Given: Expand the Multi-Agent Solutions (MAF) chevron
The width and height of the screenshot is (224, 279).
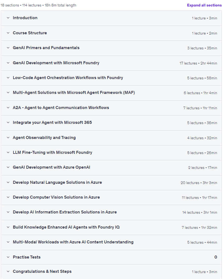Looking at the screenshot, I should [8, 93].
